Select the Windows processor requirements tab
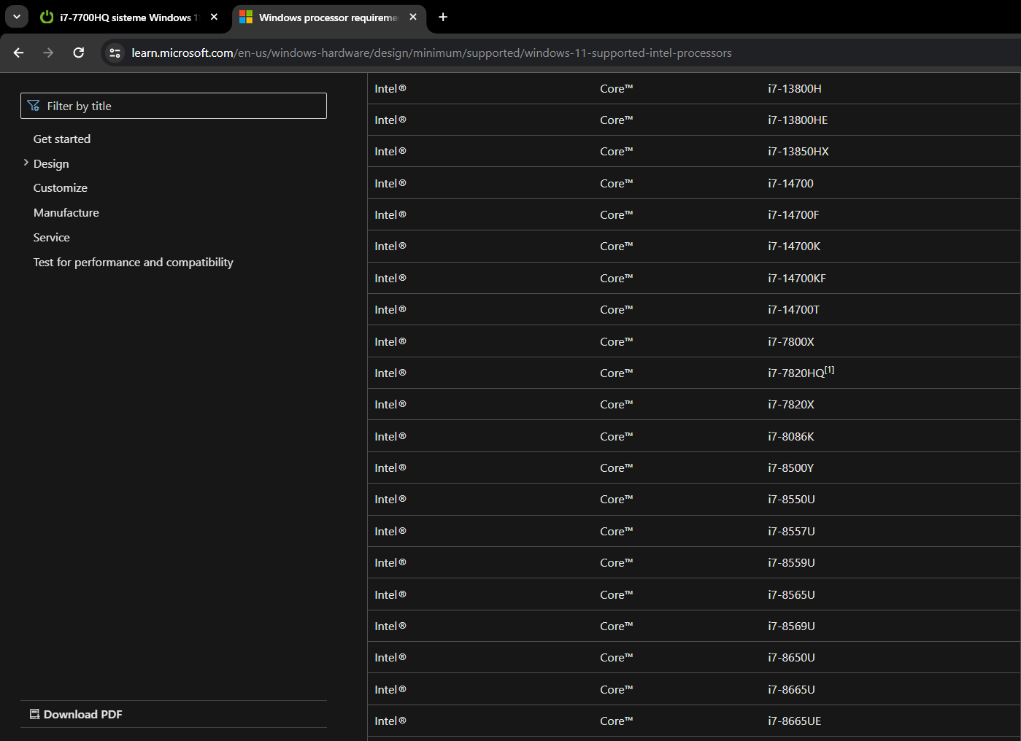 [x=328, y=18]
